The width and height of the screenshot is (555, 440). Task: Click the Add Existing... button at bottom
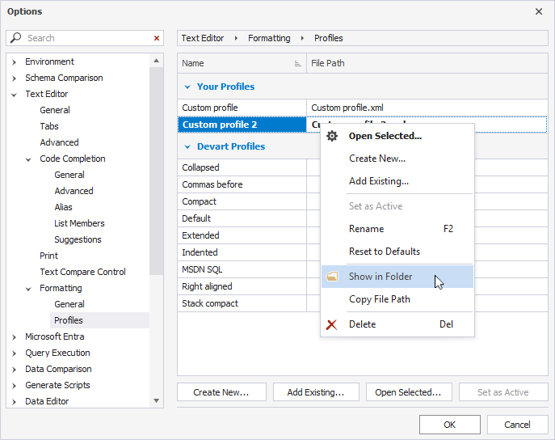[x=315, y=392]
